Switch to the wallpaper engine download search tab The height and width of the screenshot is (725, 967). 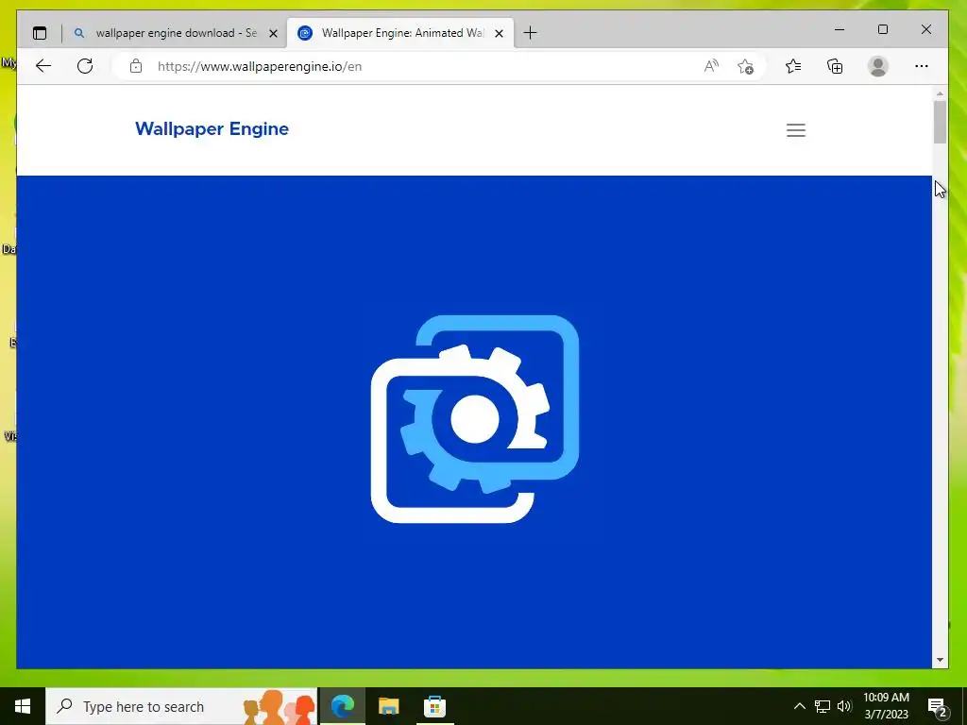tap(175, 33)
